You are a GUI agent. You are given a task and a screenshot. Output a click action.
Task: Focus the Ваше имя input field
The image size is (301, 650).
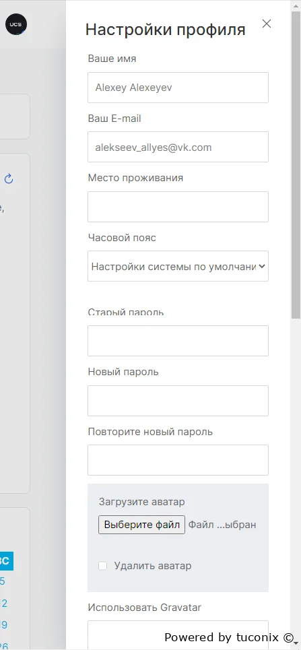click(178, 88)
